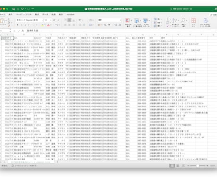217x179 pixels.
Task: Click Increase Indent icon
Action: [84, 25]
